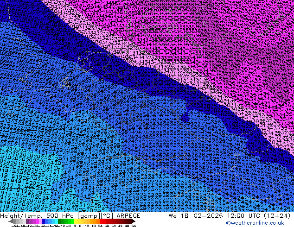This screenshot has height=227, width=294.
Task: Click the cyan color in legend scale
Action: click(56, 221)
